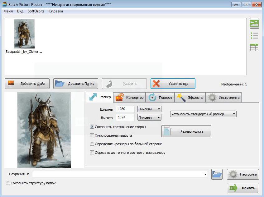
Task: Minimize the Batch Picture Resizer window
Action: click(236, 5)
